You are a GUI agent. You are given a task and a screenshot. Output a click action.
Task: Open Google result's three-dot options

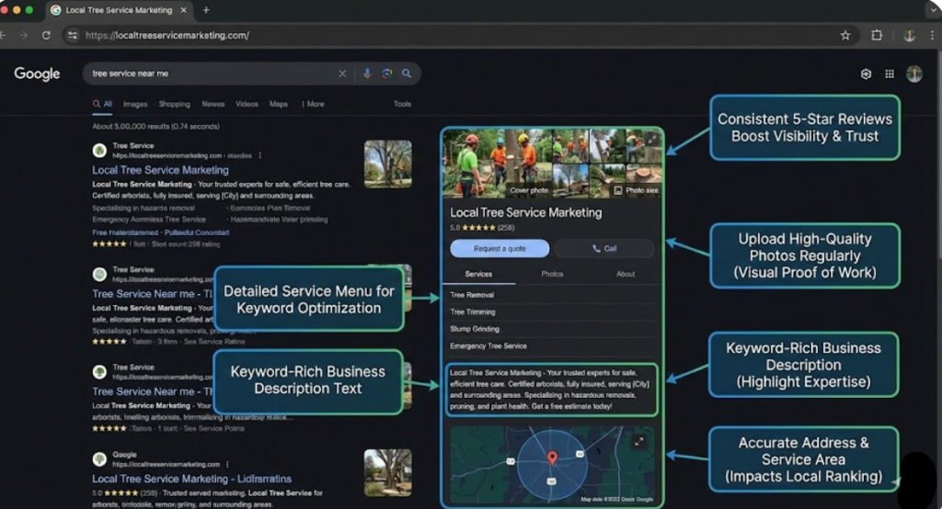click(227, 465)
